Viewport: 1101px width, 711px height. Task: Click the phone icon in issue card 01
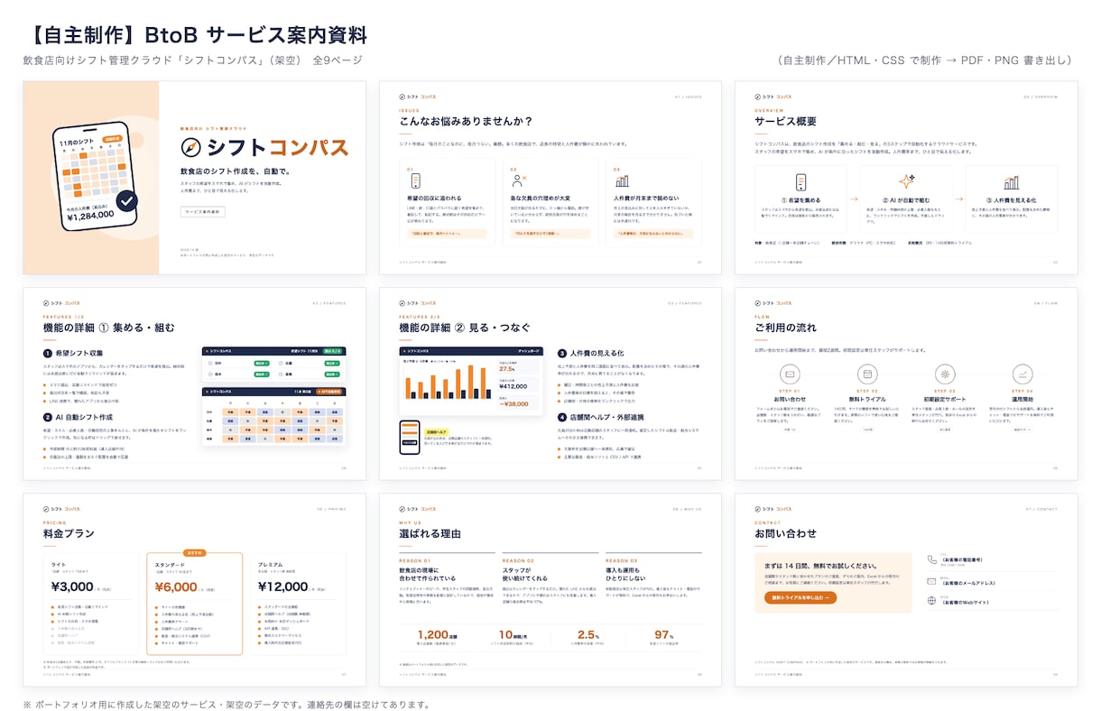tap(415, 180)
